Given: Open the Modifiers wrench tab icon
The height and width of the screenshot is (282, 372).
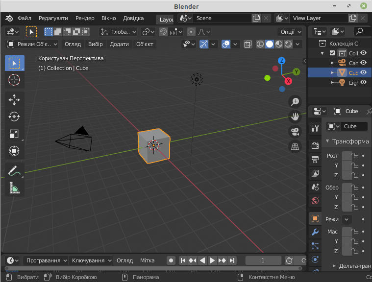Looking at the screenshot, I should (315, 232).
